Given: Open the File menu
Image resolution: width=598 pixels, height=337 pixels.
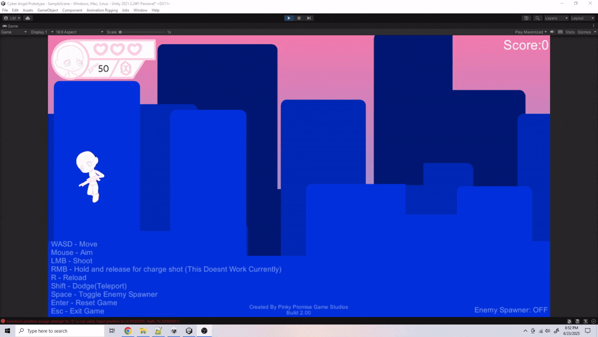Looking at the screenshot, I should pyautogui.click(x=5, y=10).
